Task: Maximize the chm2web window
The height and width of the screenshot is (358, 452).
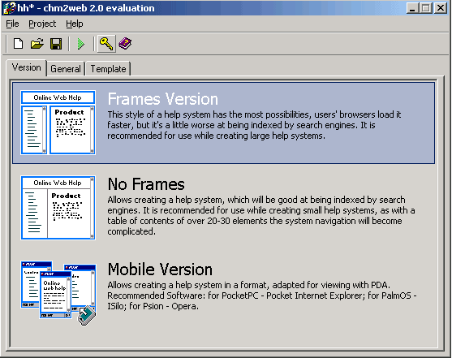Action: (426, 8)
